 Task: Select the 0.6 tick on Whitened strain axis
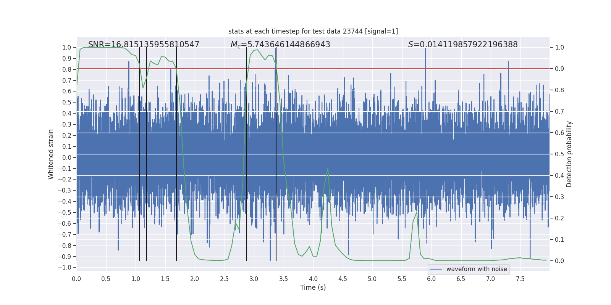tap(67, 91)
